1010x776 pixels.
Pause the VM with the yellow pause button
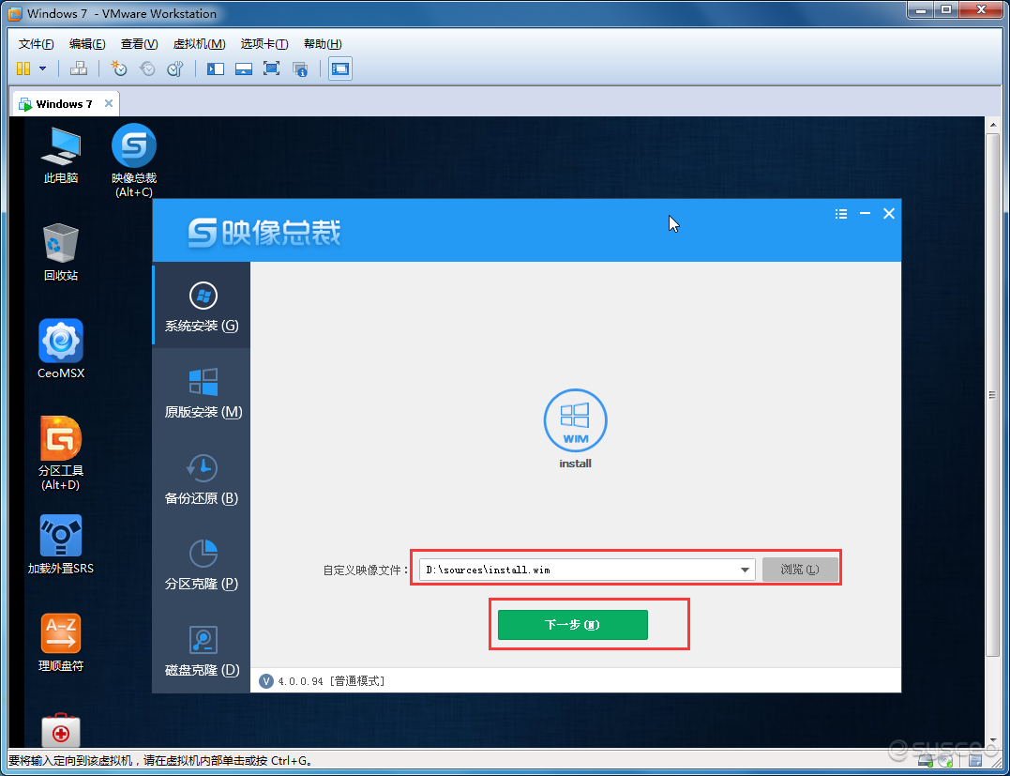click(23, 68)
